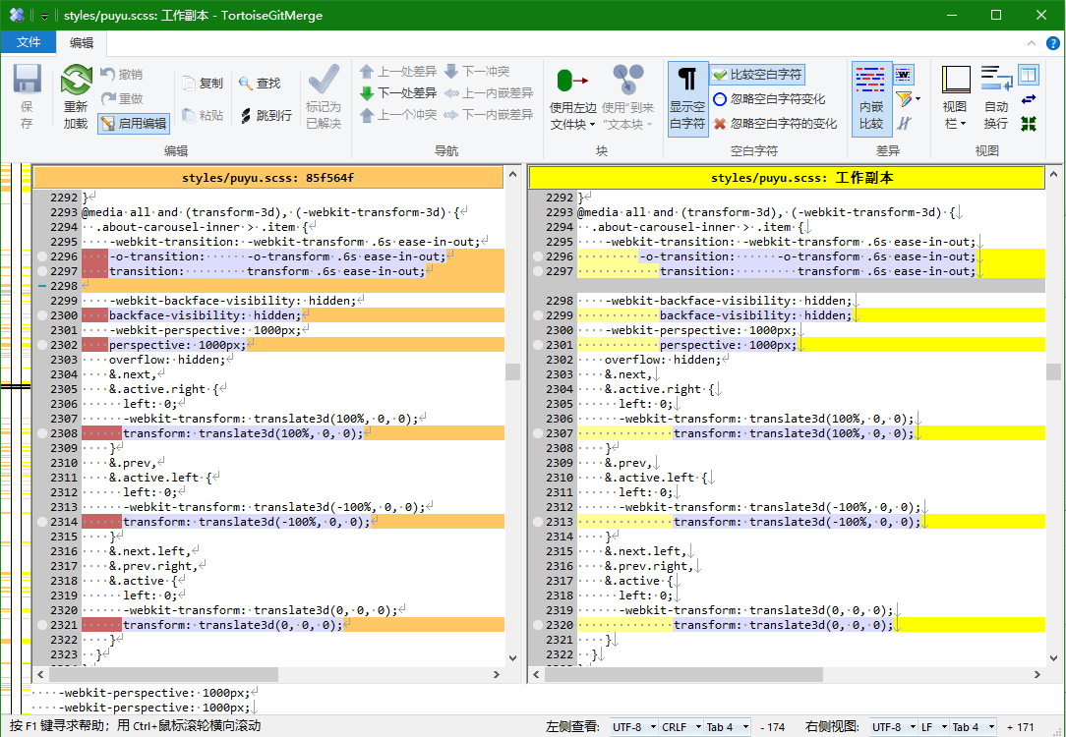Image resolution: width=1066 pixels, height=737 pixels.
Task: Toggle 自动换行 word wrap
Action: coord(996,98)
